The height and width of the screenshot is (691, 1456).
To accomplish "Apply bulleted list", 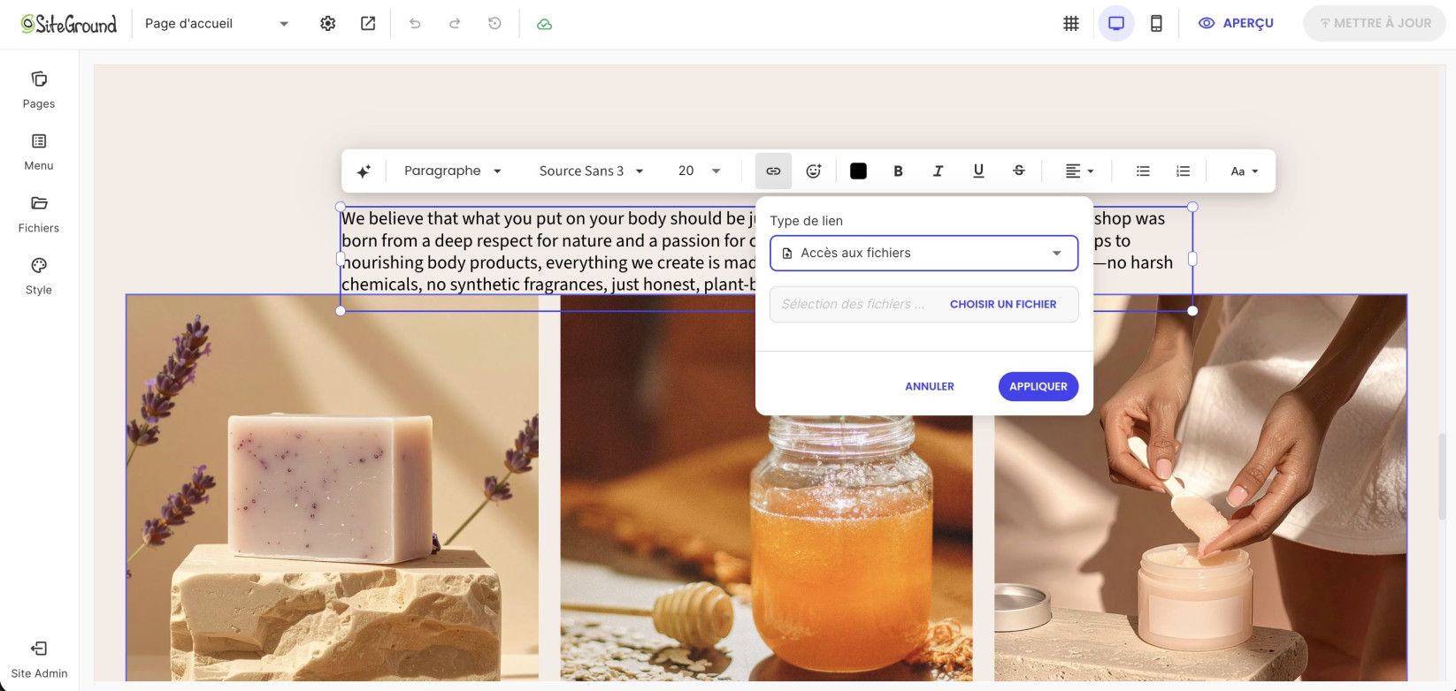I will click(x=1143, y=171).
